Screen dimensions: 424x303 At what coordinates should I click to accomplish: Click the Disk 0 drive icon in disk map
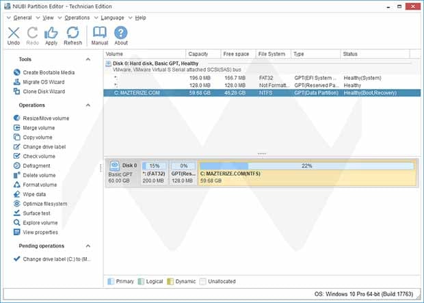point(115,166)
